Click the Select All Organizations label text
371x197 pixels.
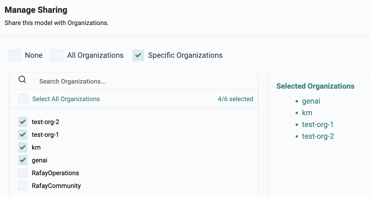pyautogui.click(x=66, y=99)
